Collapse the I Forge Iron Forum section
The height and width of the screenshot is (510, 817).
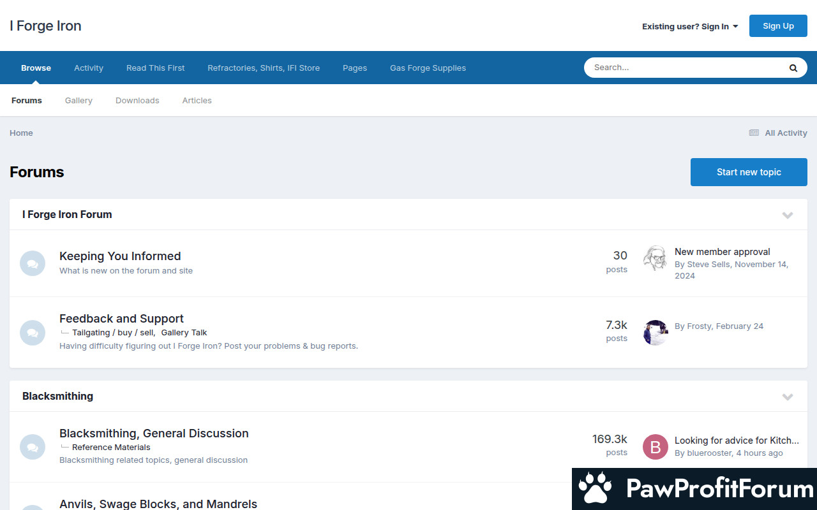coord(788,215)
